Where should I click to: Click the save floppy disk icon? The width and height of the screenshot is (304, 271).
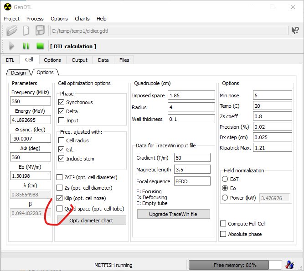tap(40, 30)
